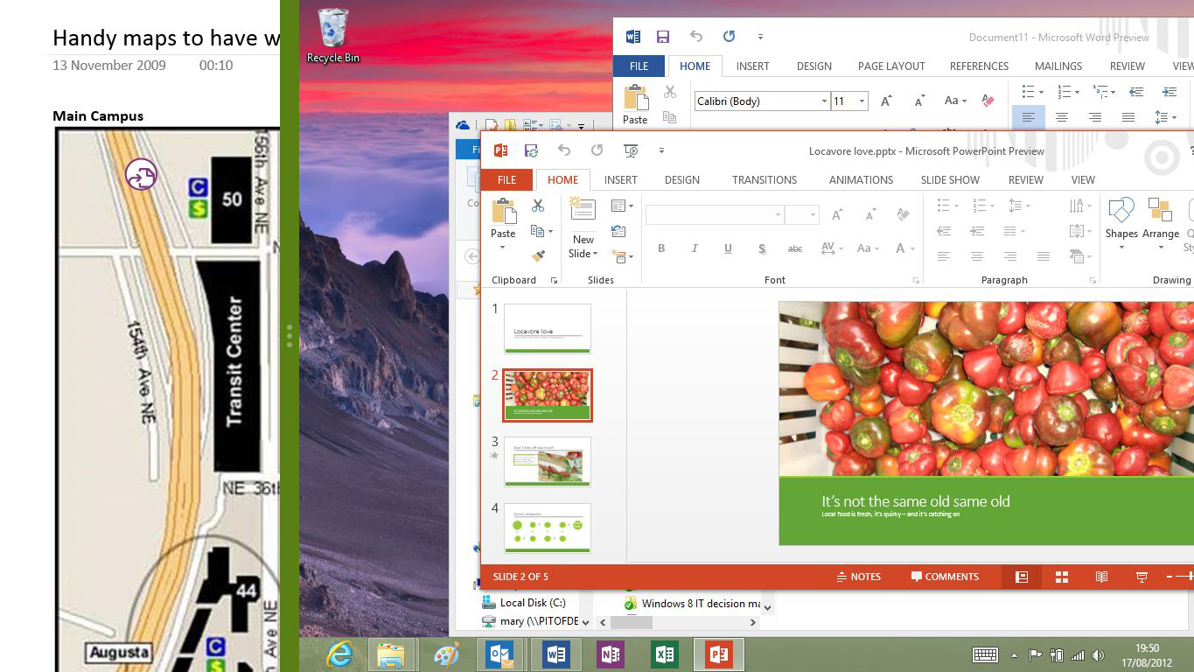
Task: Toggle Underline formatting in PowerPoint
Action: coord(728,248)
